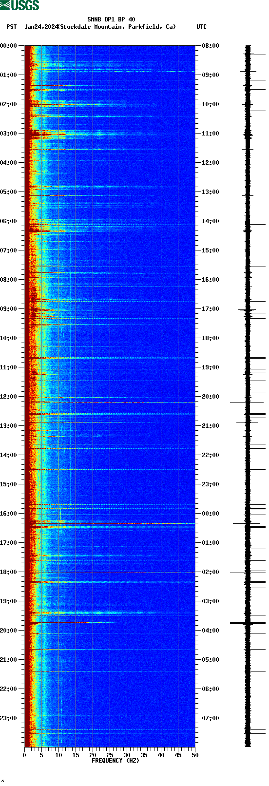269x786 pixels.
Task: Click the UTC 22:00 time label
Action: [211, 455]
